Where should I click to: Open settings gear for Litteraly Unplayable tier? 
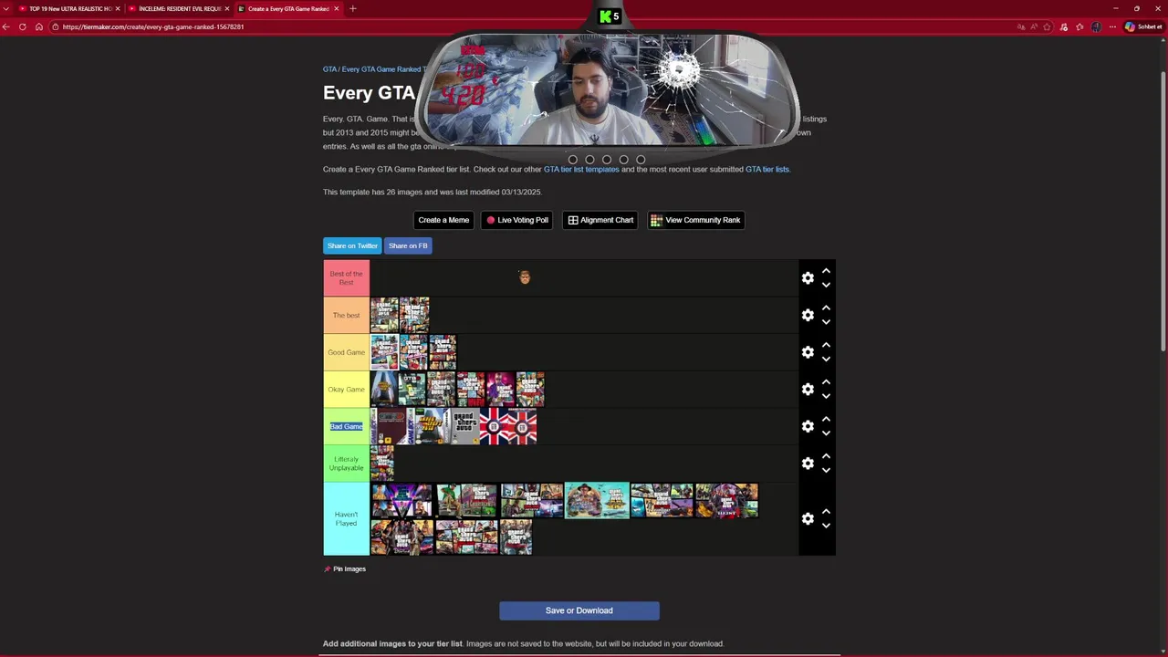(x=808, y=464)
